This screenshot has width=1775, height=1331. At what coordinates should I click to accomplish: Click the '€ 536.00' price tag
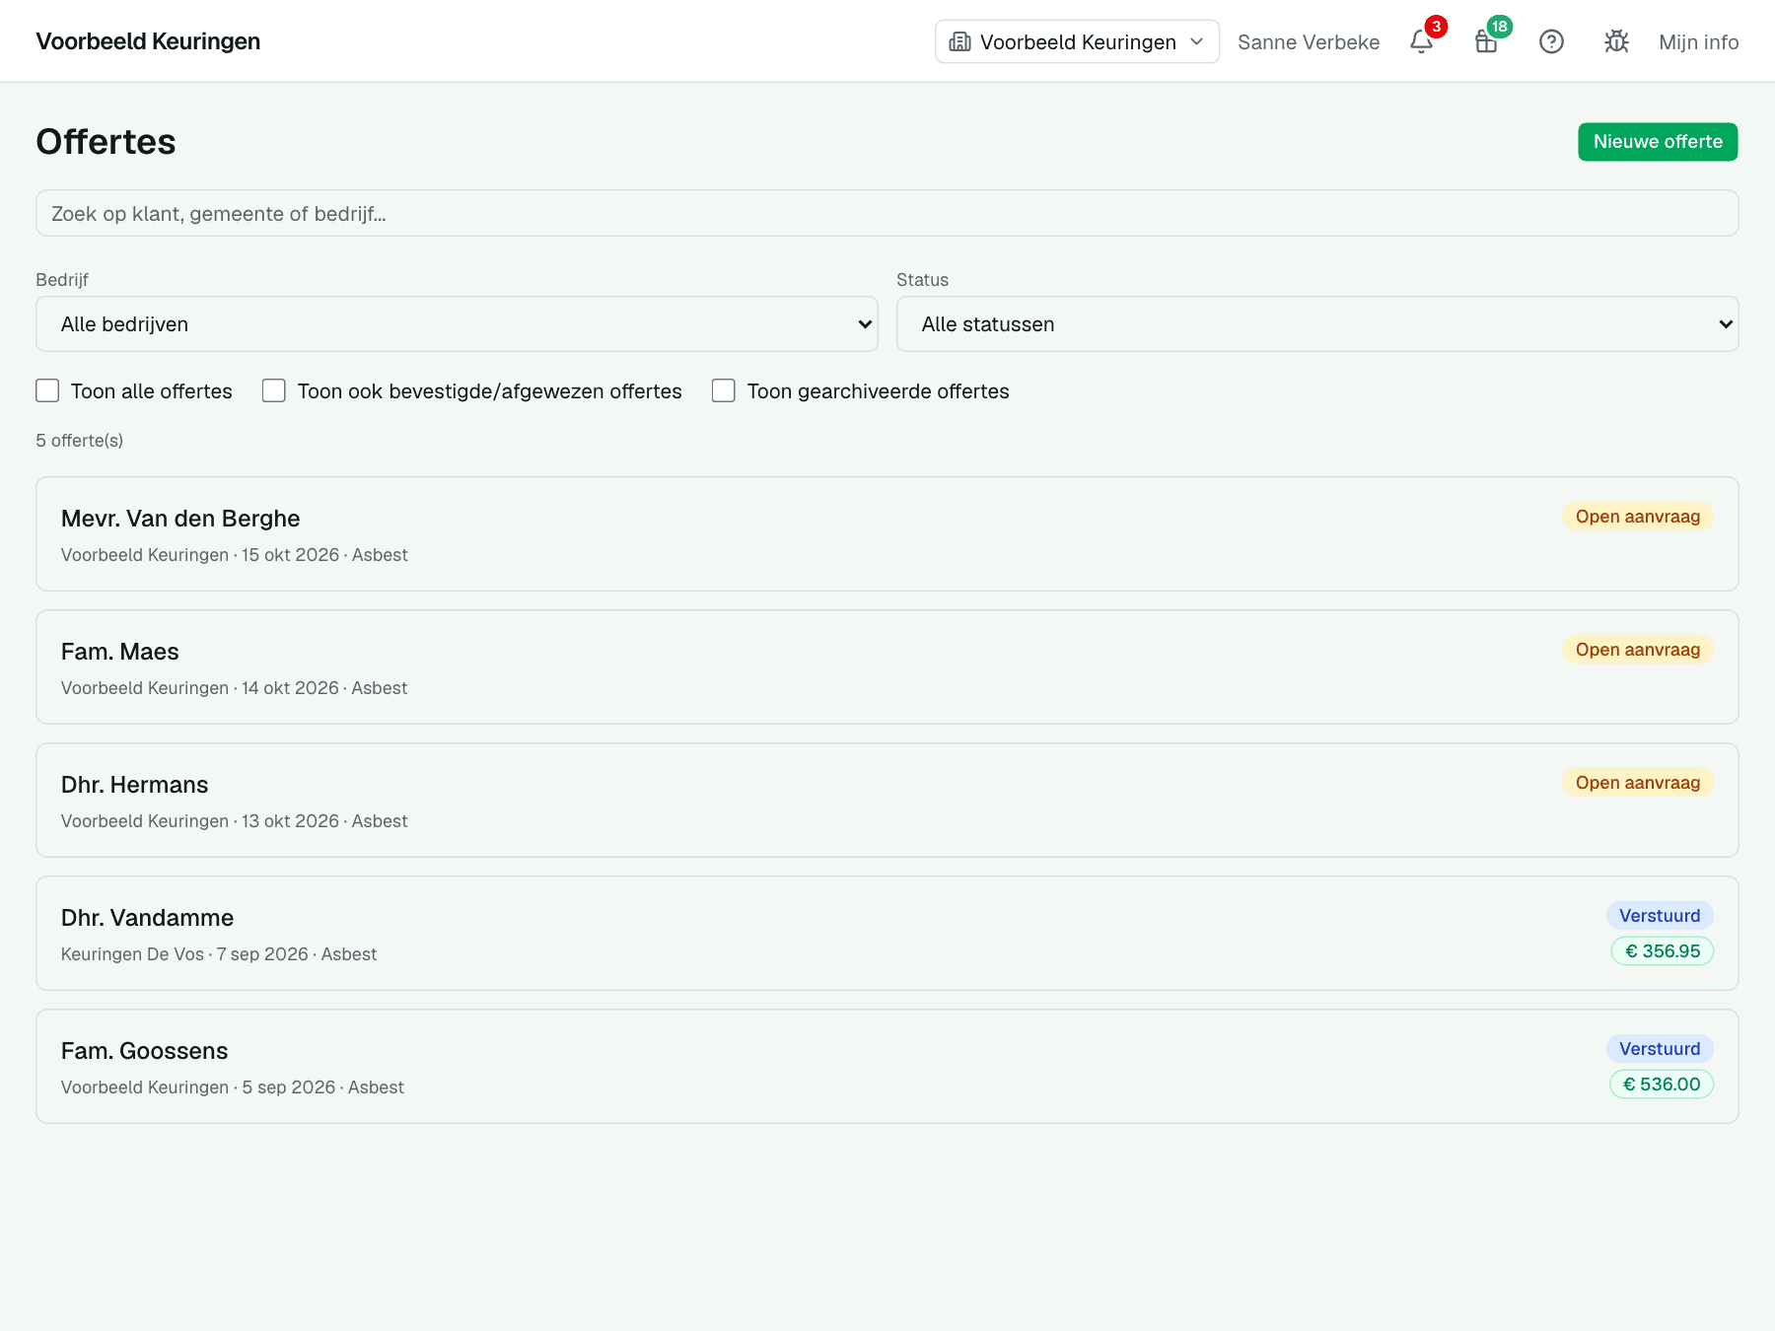[x=1662, y=1084]
